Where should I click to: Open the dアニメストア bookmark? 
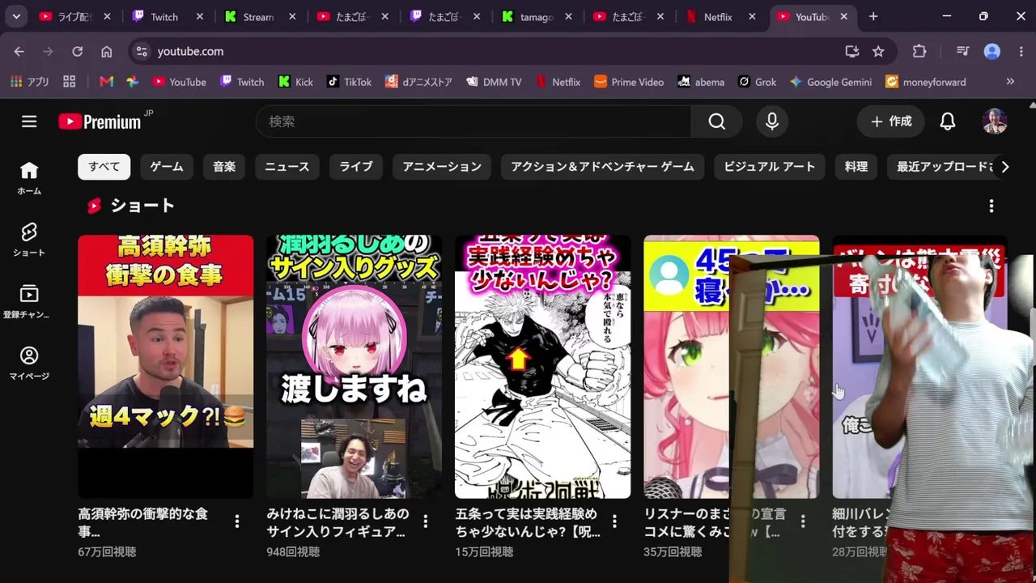click(418, 82)
